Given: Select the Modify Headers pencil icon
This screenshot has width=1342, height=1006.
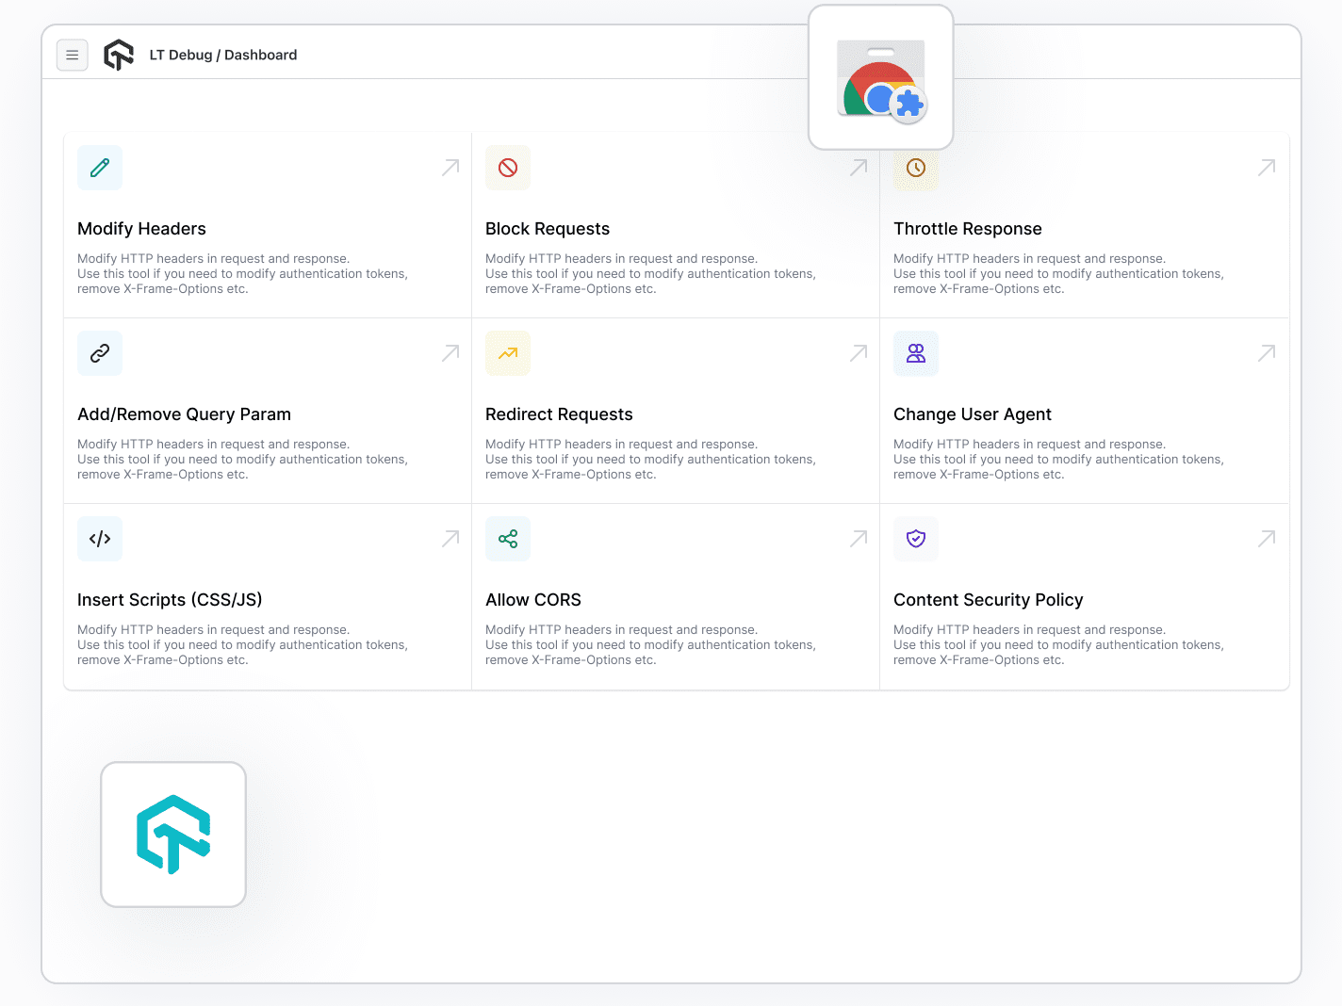Looking at the screenshot, I should (x=99, y=167).
